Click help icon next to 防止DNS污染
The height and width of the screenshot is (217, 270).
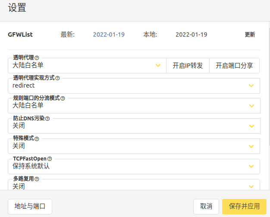(x=47, y=119)
